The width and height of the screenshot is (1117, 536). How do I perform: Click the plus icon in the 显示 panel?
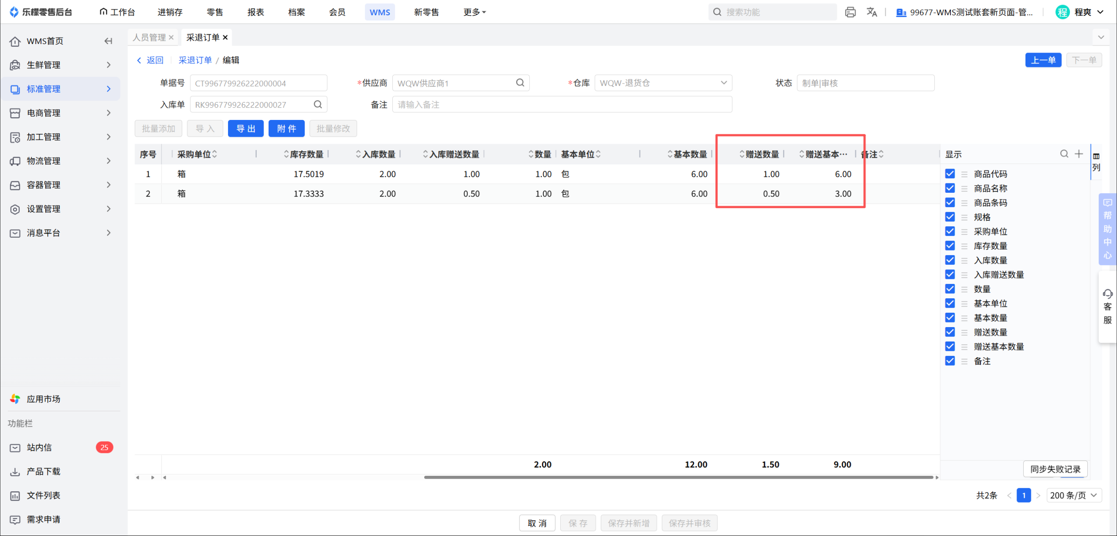1079,153
